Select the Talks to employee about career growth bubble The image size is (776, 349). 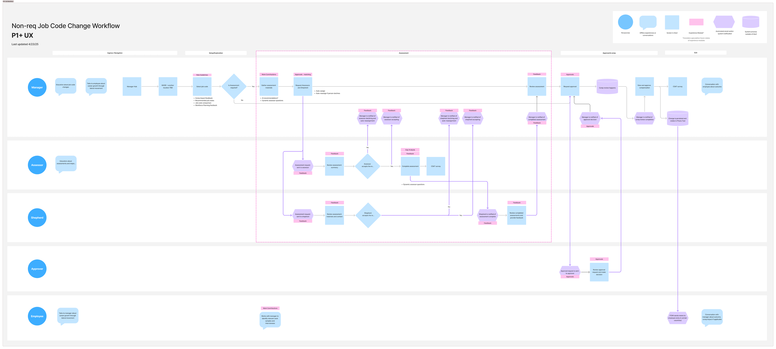pos(96,86)
